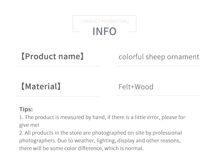Click dashed line beneath 'Felt+Wood'
Image resolution: width=209 pixels, height=161 pixels.
[x=158, y=96]
